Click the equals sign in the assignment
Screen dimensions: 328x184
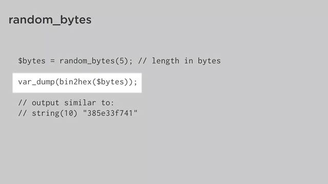[x=52, y=61]
